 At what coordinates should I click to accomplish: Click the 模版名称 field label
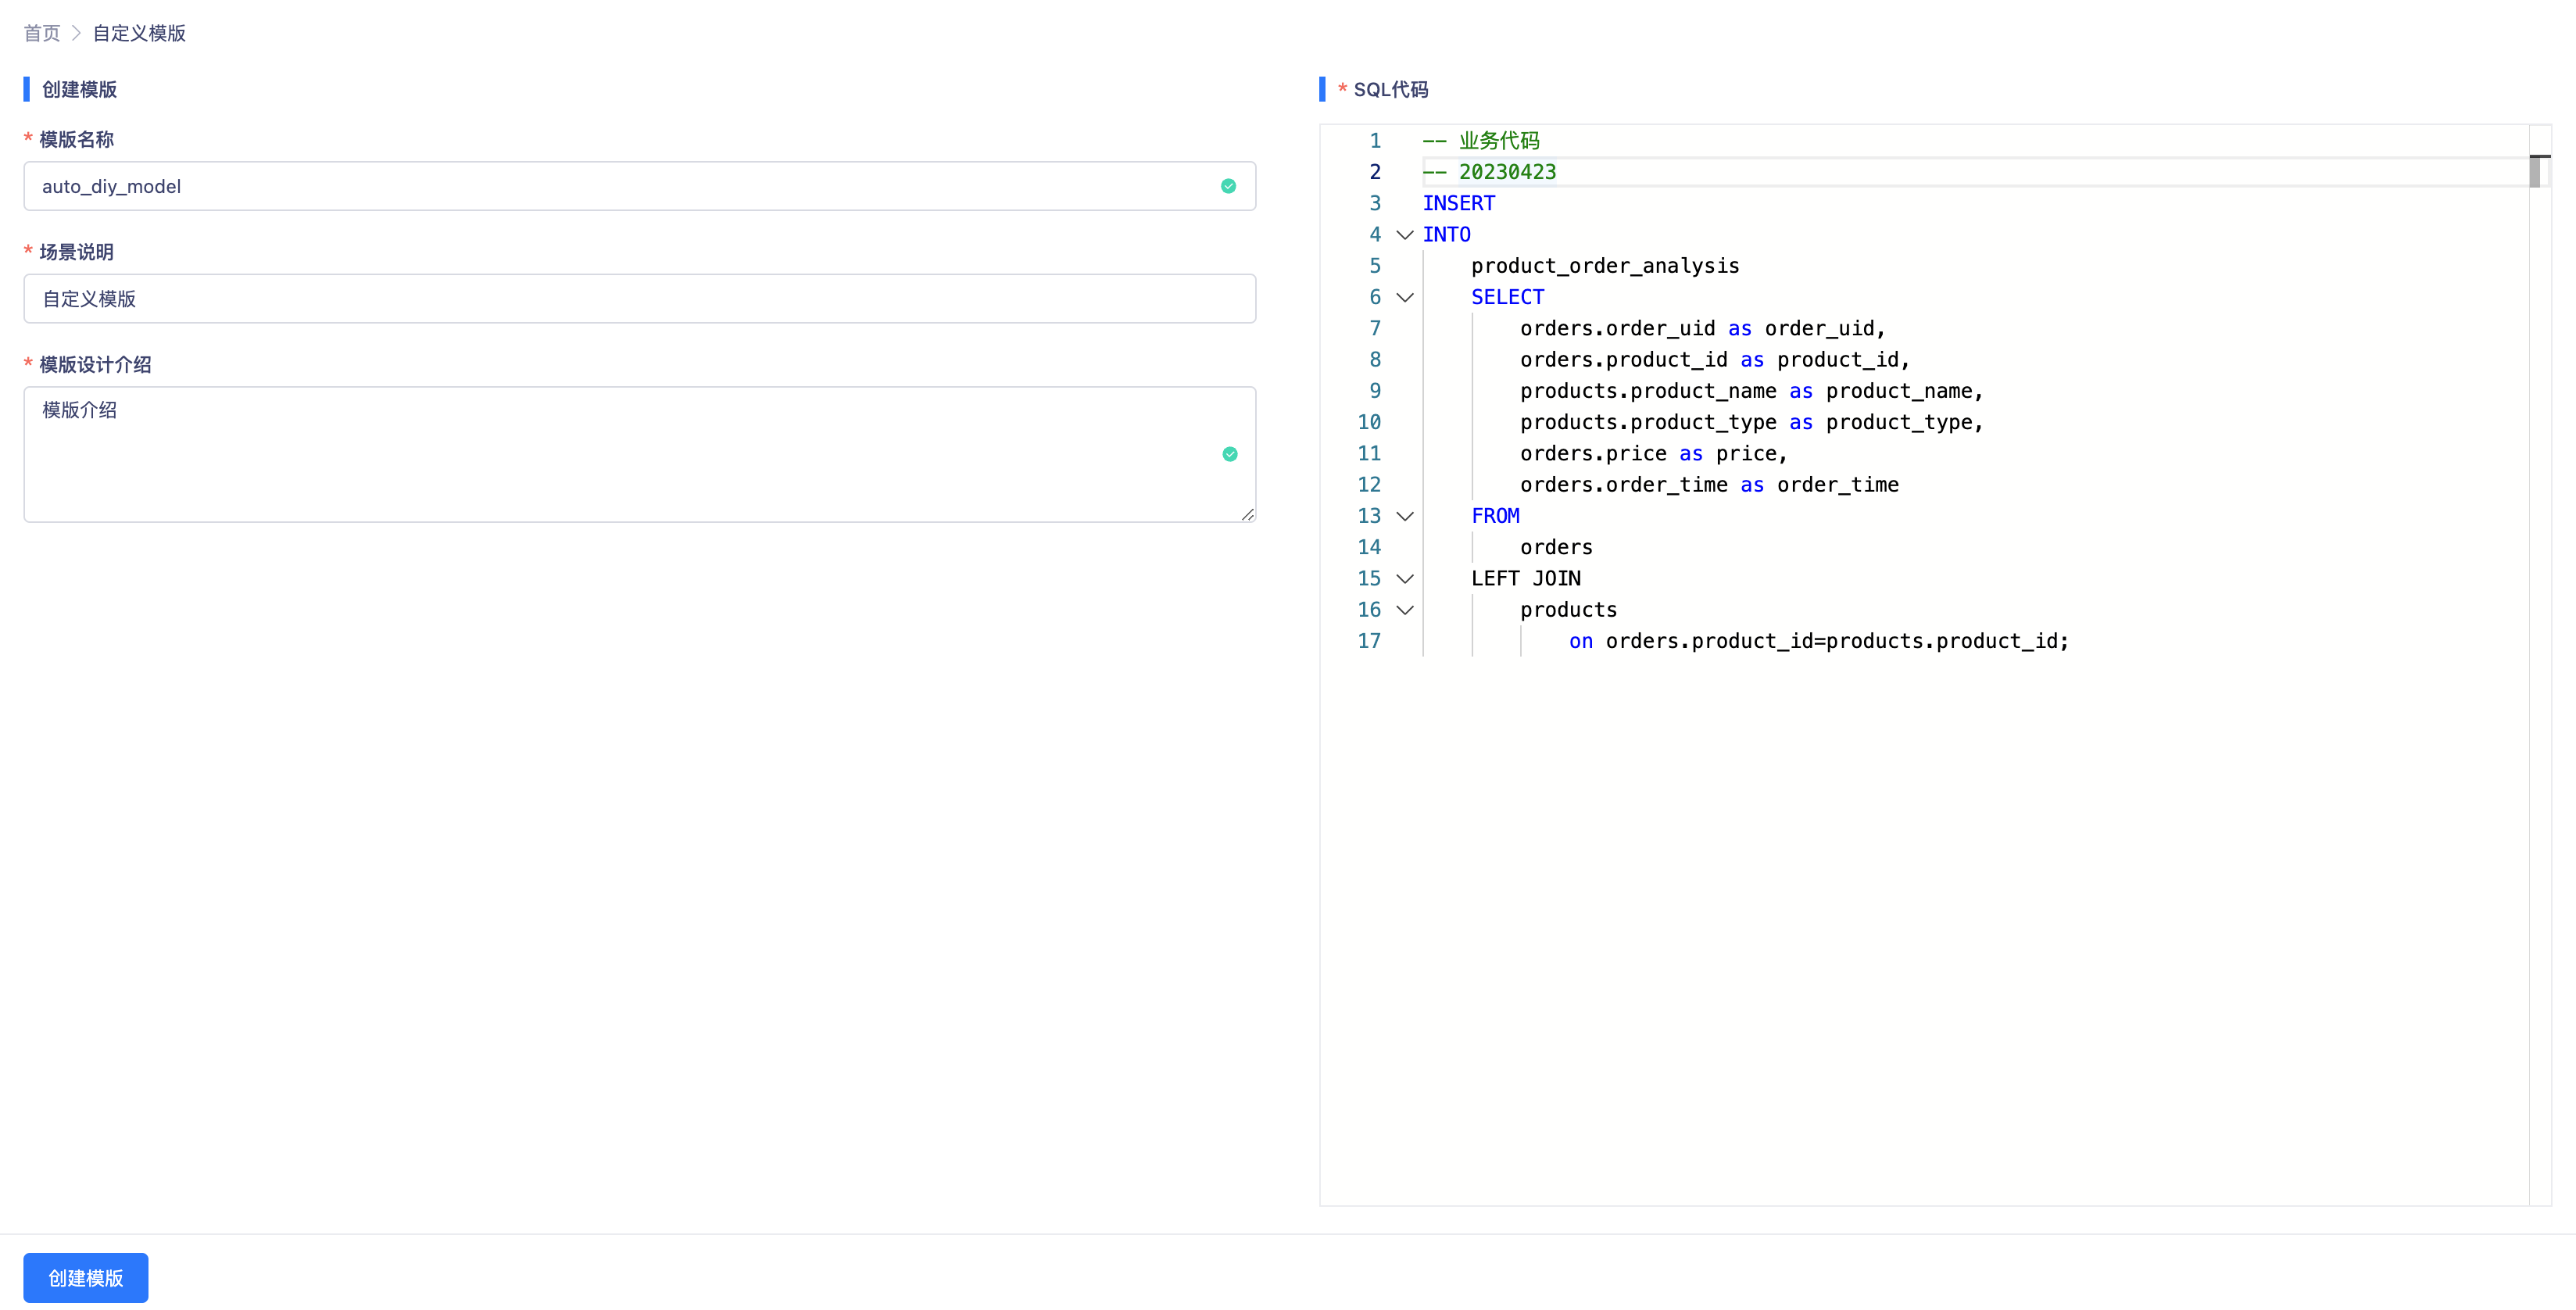tap(77, 139)
